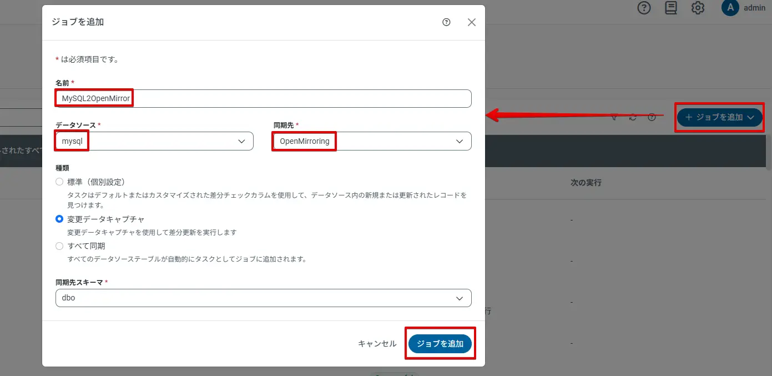Open the 同期先 dropdown showing OpenMirroring
This screenshot has height=376, width=772.
pyautogui.click(x=372, y=141)
